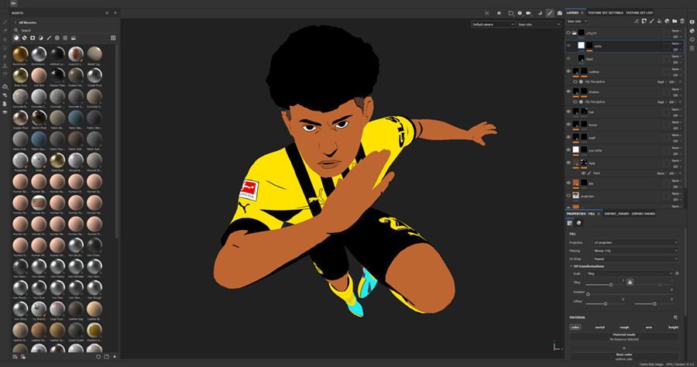Screen dimensions: 697x367
Task: Hide the outlines layer
Action: tap(568, 71)
